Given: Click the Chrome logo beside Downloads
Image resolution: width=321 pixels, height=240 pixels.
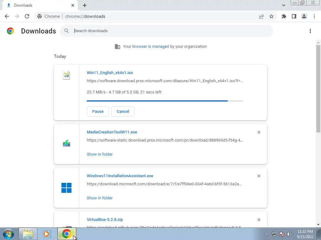Looking at the screenshot, I should (x=10, y=31).
